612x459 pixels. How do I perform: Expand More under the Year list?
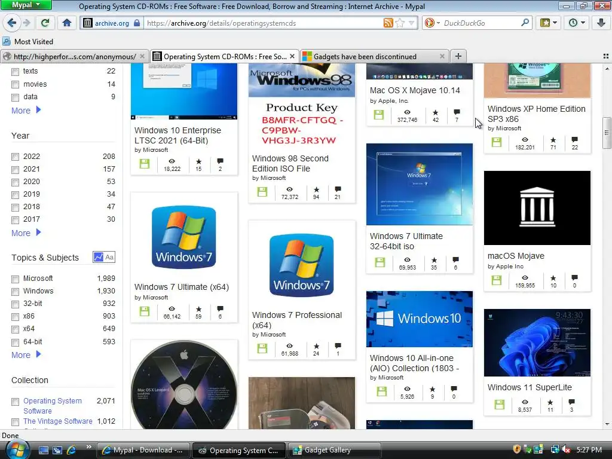(26, 233)
